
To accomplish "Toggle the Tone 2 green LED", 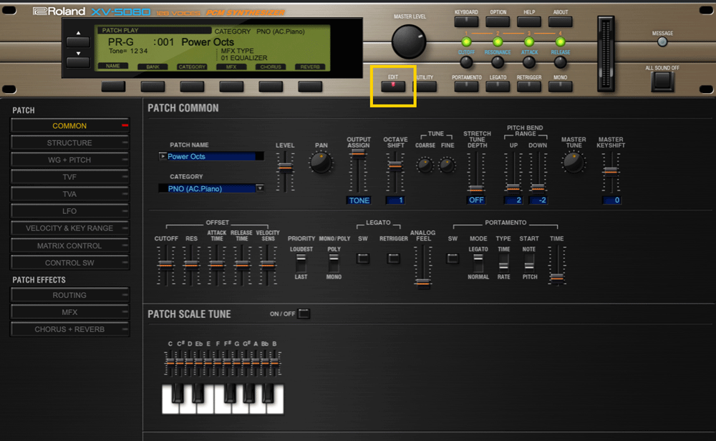I will click(498, 42).
